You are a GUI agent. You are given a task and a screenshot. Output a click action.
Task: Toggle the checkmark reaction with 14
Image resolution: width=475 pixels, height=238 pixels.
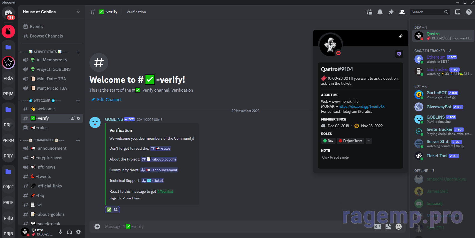point(112,210)
